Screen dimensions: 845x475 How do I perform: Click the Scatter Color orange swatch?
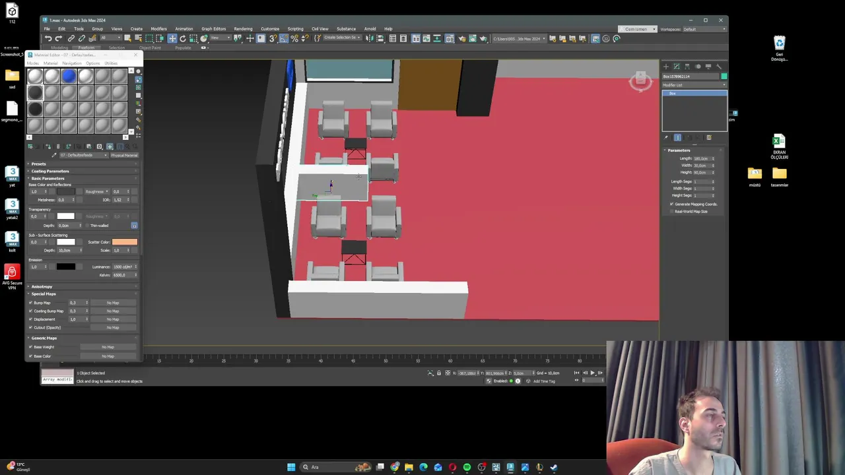(x=125, y=242)
